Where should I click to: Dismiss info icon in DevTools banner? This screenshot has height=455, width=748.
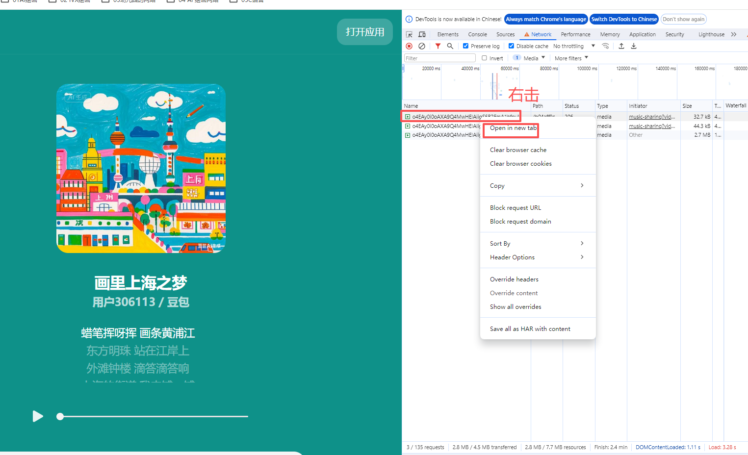point(409,19)
